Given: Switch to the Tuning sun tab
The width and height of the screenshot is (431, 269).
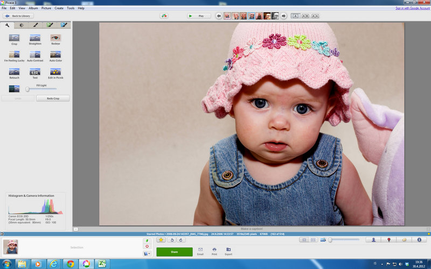Looking at the screenshot, I should [21, 25].
